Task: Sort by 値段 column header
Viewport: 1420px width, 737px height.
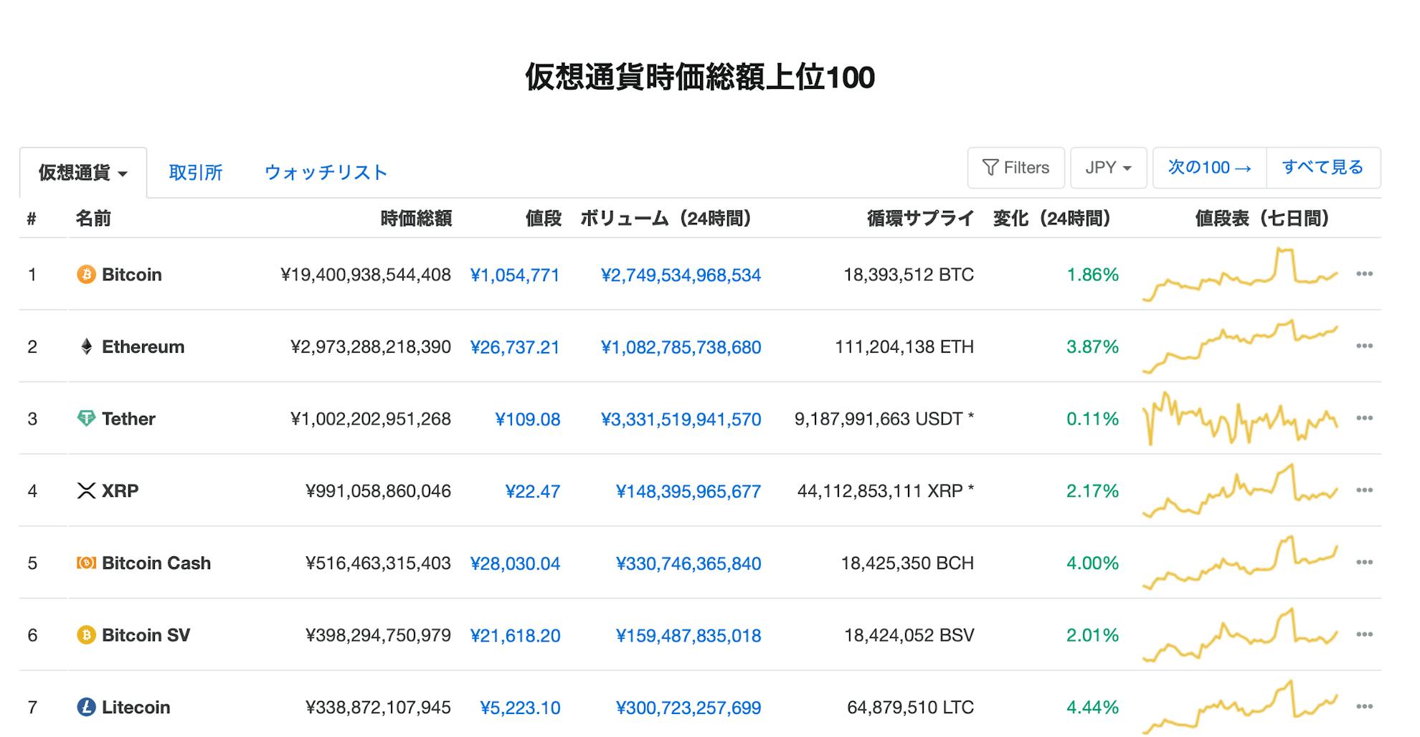Action: click(543, 219)
